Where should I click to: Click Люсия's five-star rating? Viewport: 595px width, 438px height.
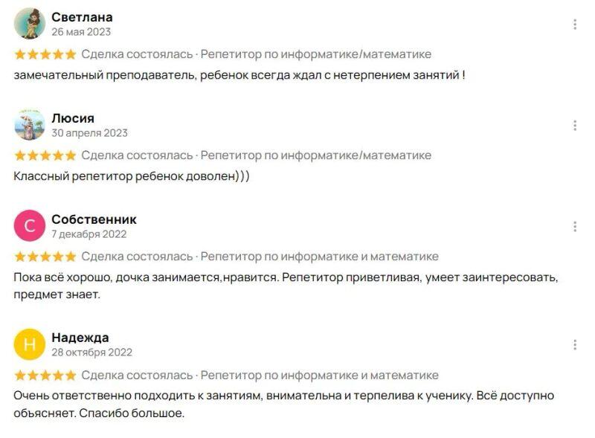coord(45,155)
